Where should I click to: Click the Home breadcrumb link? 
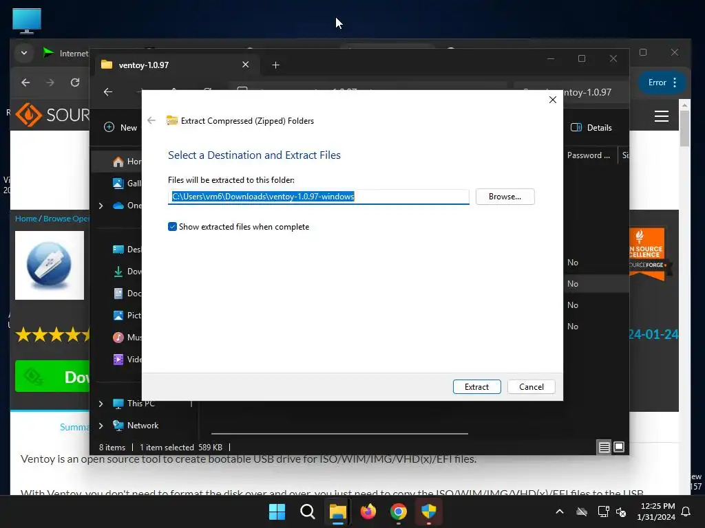tap(25, 219)
